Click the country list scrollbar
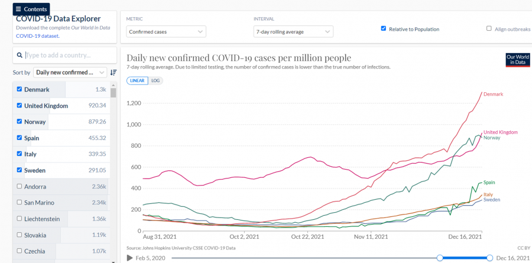 click(x=113, y=177)
